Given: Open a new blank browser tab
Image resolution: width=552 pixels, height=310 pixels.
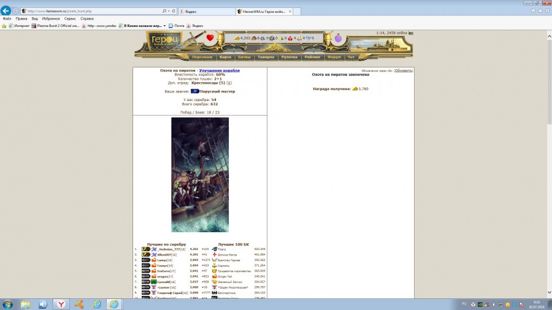Looking at the screenshot, I should pos(297,12).
